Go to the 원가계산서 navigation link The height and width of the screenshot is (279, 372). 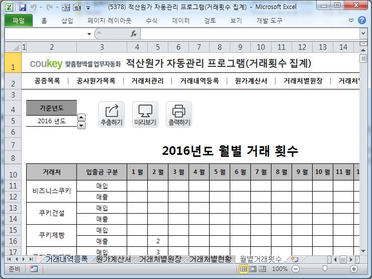pos(251,81)
